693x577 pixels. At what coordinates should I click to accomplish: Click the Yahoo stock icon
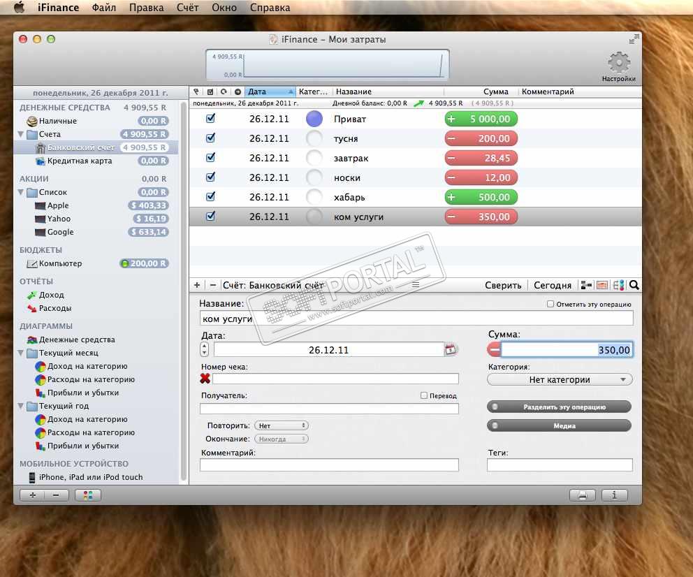point(41,219)
